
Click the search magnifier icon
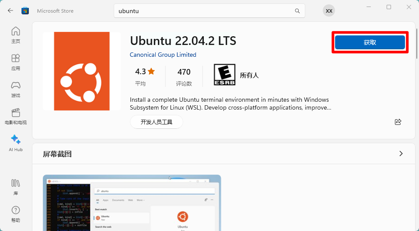[297, 11]
